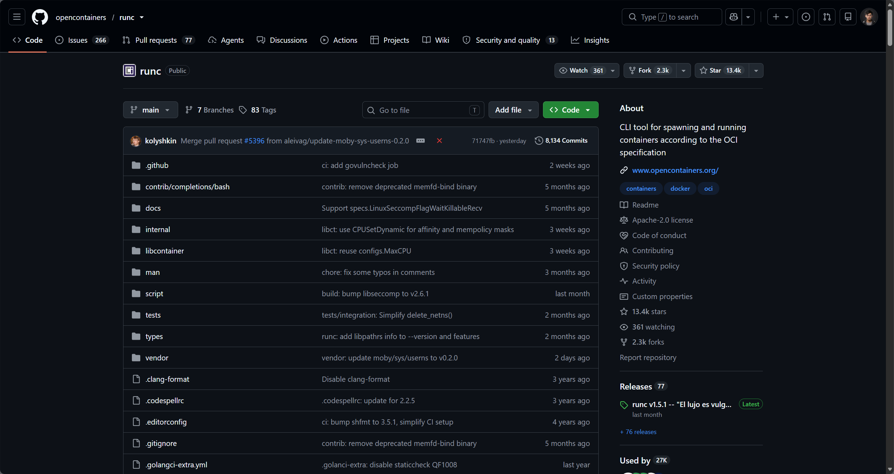Viewport: 894px width, 474px height.
Task: Click the release tag icon for runc v1.5.1
Action: click(624, 405)
